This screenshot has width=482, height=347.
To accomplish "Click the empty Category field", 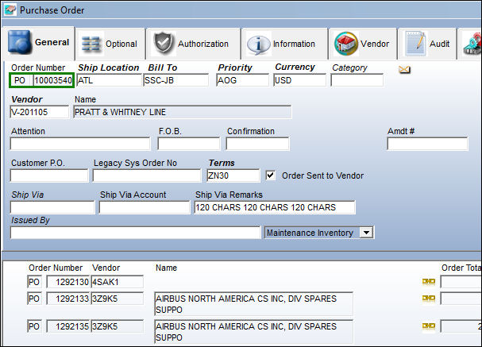I will [x=357, y=80].
